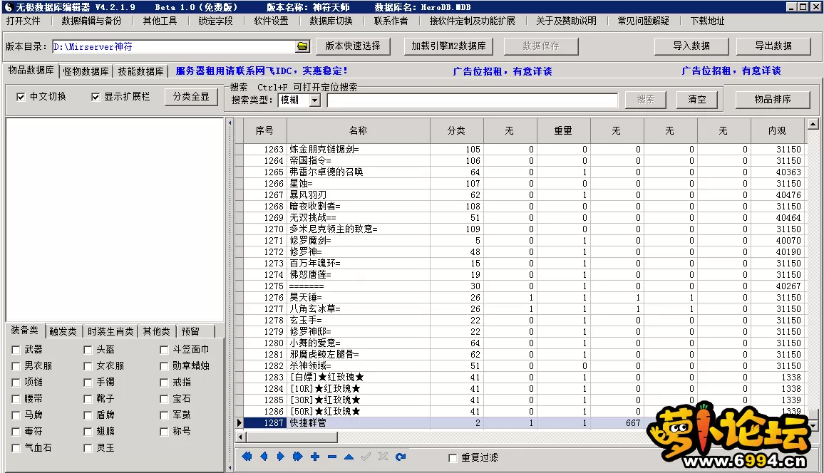Click the 版本快速选择 button

(353, 46)
